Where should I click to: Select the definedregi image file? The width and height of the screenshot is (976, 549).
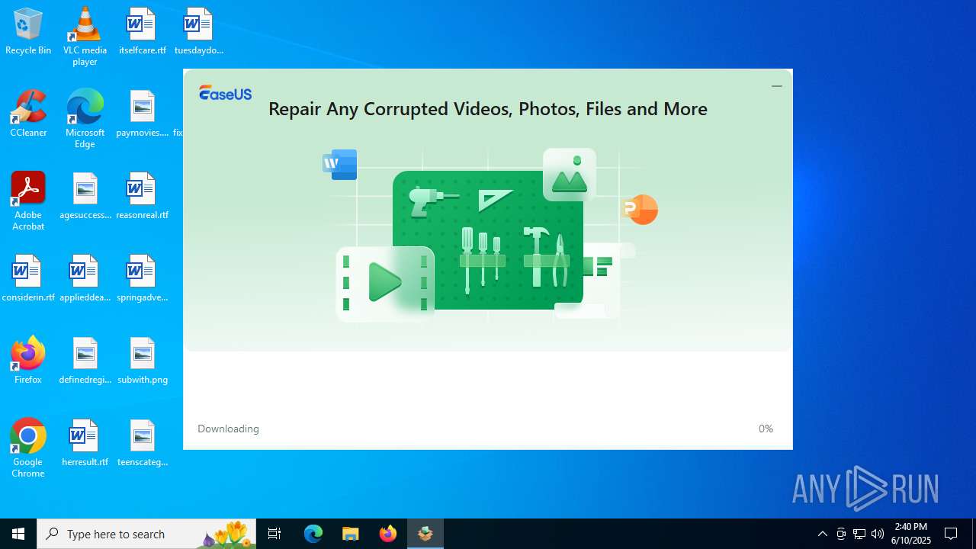coord(85,361)
